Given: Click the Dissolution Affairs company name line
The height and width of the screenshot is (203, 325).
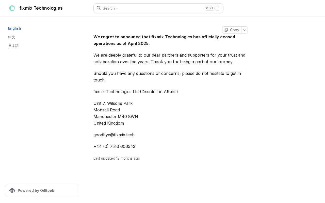Looking at the screenshot, I should click(136, 92).
